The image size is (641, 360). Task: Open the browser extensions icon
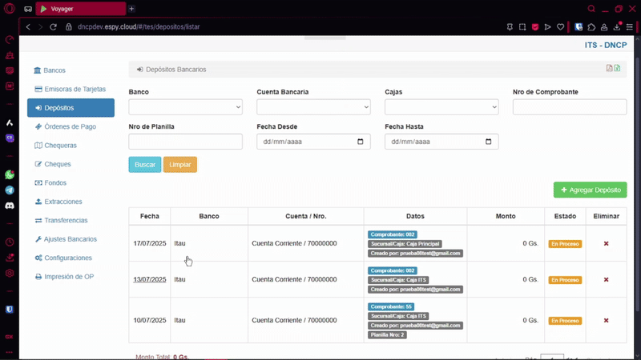(591, 26)
